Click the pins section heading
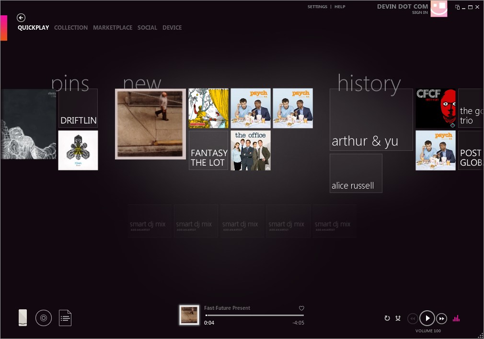The image size is (484, 339). point(70,83)
